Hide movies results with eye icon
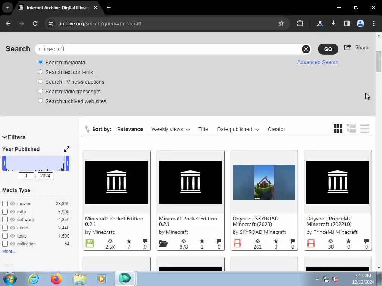The height and width of the screenshot is (286, 382). (x=12, y=204)
